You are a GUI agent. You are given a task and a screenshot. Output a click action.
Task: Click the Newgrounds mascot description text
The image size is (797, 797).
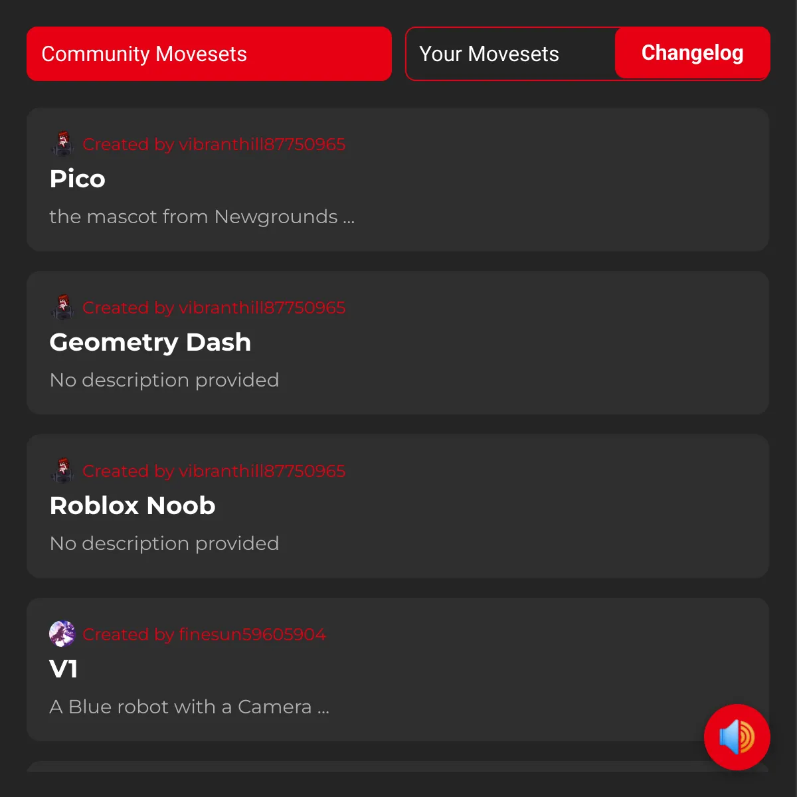click(x=202, y=217)
